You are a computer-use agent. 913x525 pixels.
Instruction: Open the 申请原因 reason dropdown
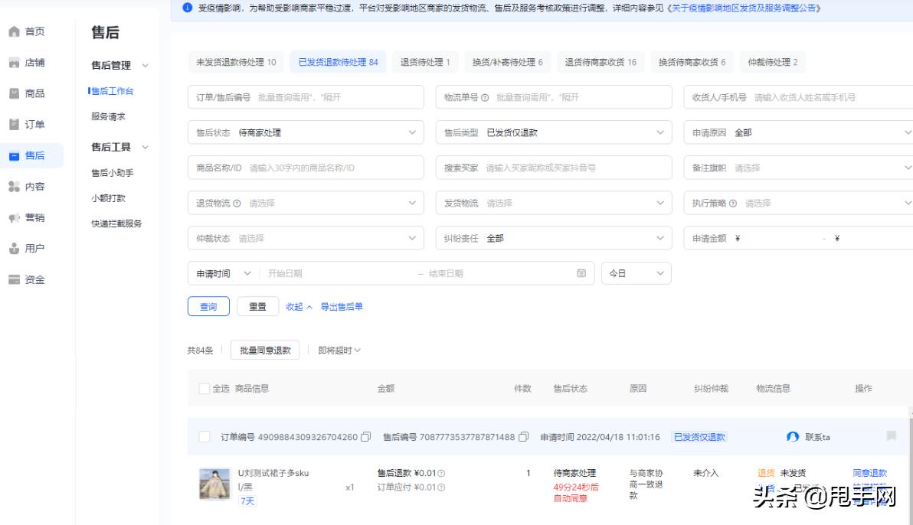[x=797, y=132]
